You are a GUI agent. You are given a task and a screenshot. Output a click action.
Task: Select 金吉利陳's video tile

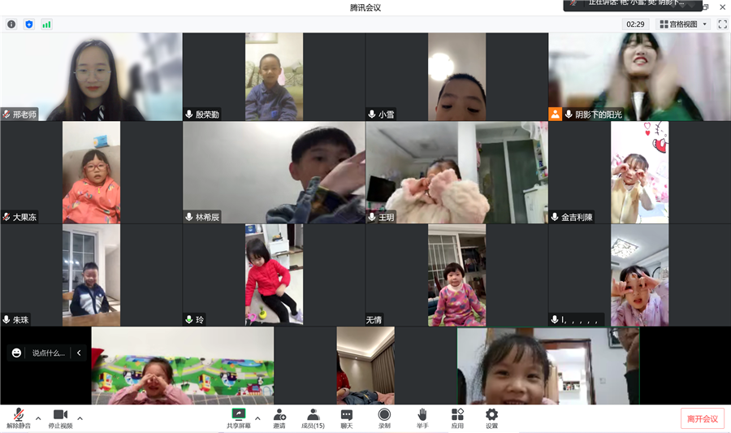click(640, 172)
